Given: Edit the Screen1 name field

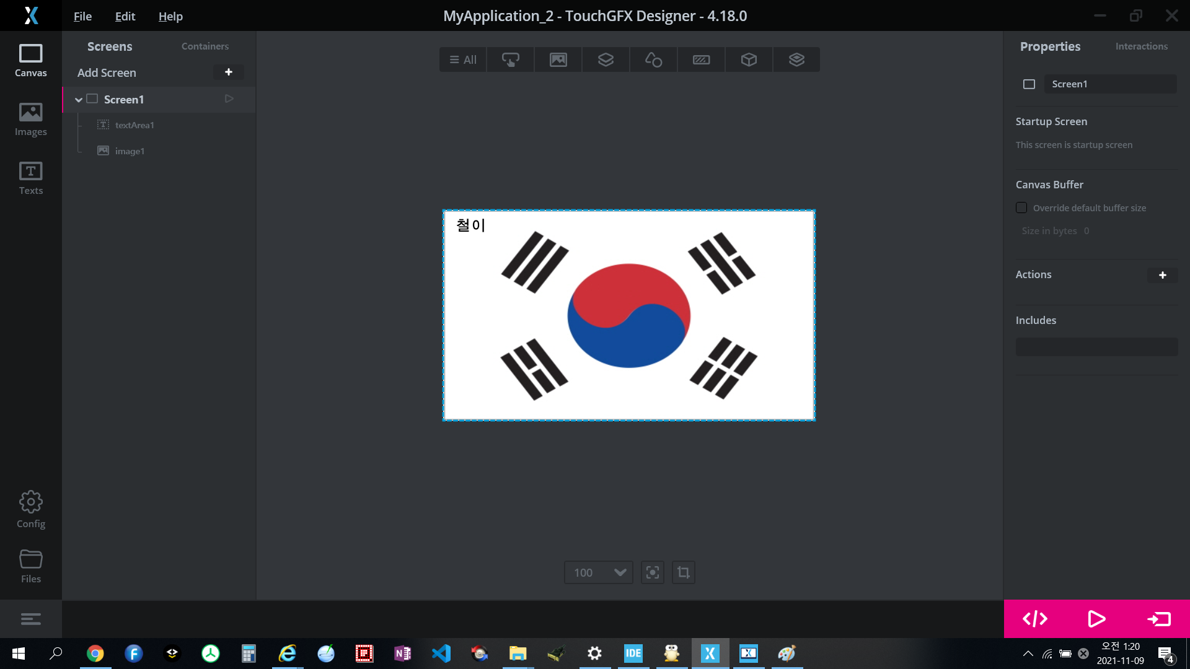Looking at the screenshot, I should 1110,84.
